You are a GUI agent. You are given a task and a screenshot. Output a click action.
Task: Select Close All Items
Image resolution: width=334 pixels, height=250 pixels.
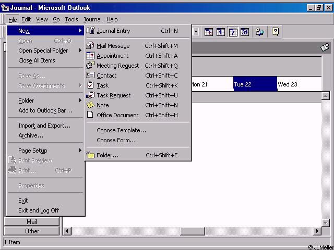tap(45, 60)
